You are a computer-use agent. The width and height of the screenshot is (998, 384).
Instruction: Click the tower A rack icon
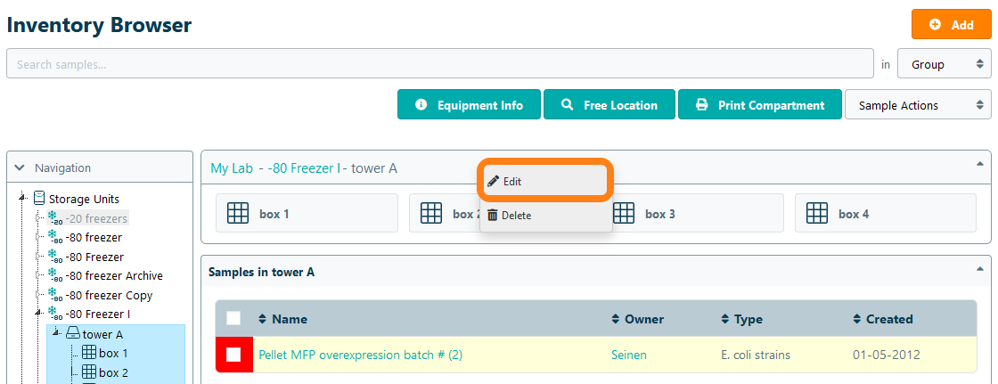[x=73, y=334]
